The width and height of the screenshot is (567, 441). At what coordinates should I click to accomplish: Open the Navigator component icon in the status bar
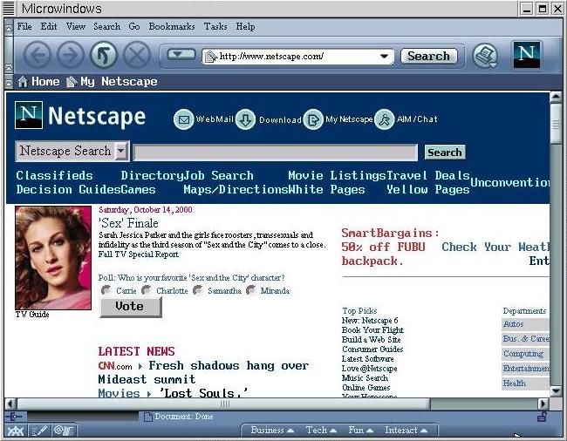click(x=15, y=431)
